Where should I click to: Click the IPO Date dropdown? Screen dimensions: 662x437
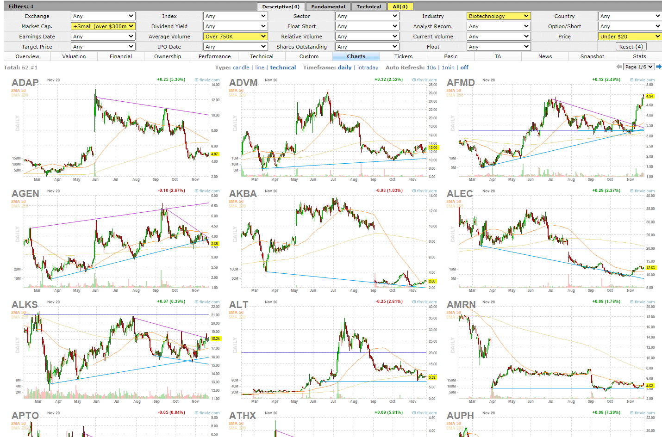coord(235,47)
